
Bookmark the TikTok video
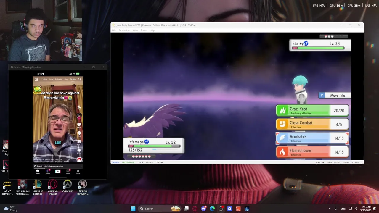point(79,142)
